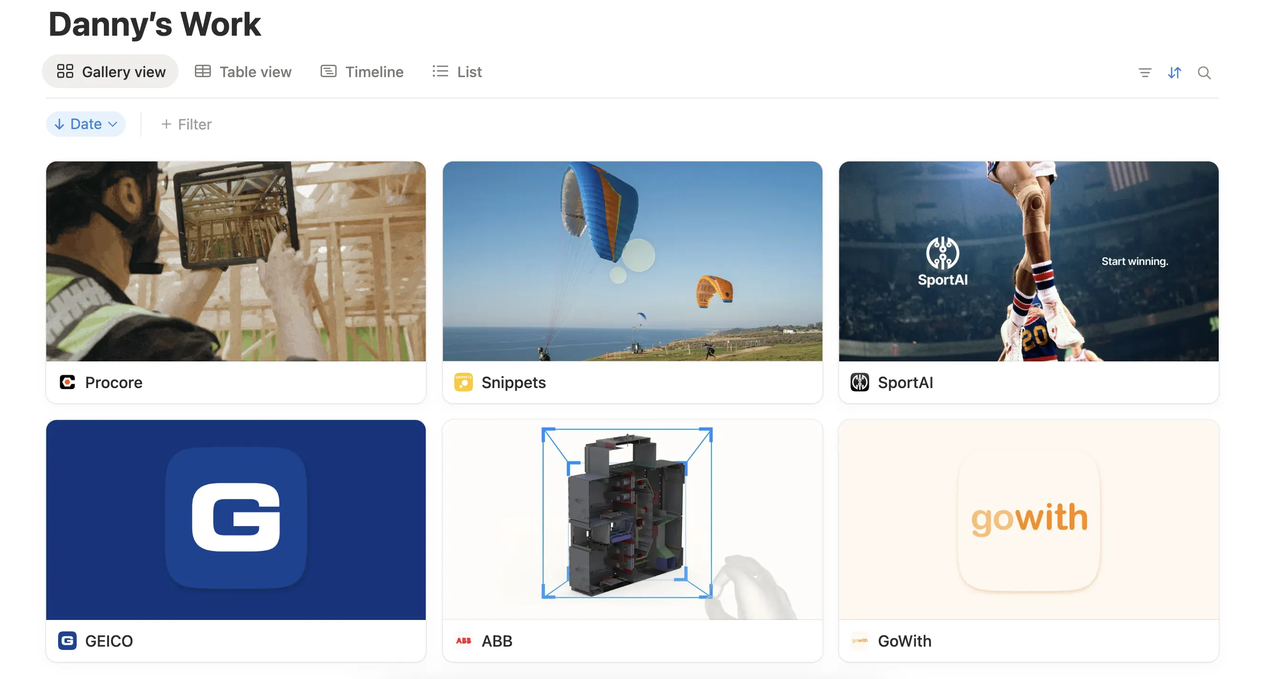The width and height of the screenshot is (1263, 679).
Task: Click the red ABB logo icon
Action: [x=463, y=640]
